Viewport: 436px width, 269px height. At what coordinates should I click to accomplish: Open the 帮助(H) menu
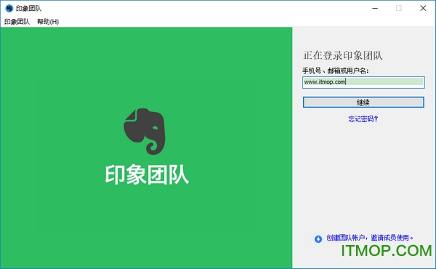tap(48, 21)
